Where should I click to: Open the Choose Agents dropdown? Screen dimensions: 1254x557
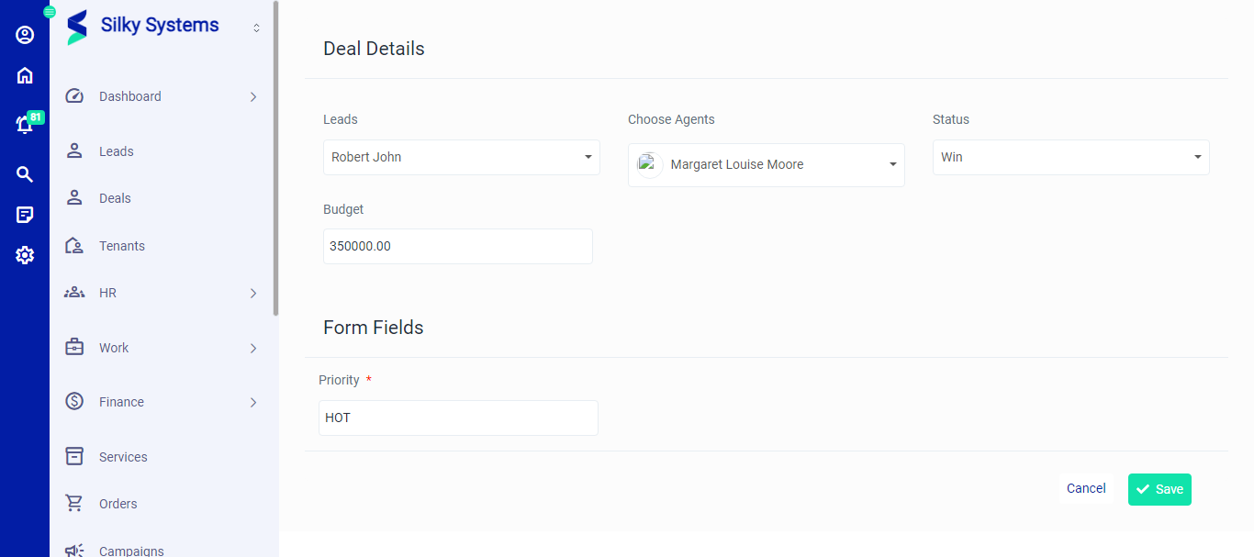(766, 165)
